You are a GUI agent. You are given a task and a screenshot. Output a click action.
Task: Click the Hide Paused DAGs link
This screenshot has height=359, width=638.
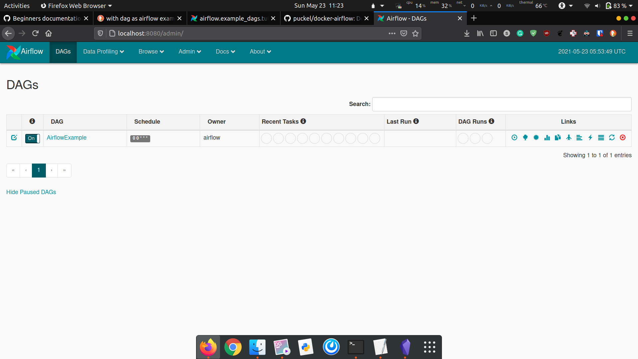[31, 192]
